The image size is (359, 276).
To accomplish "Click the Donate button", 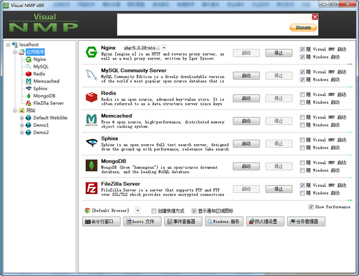I will [x=303, y=27].
